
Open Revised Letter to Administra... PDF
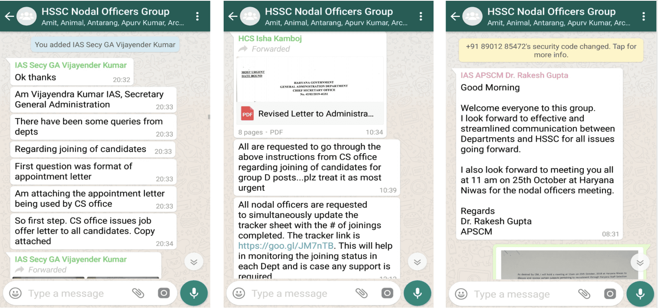[x=310, y=114]
